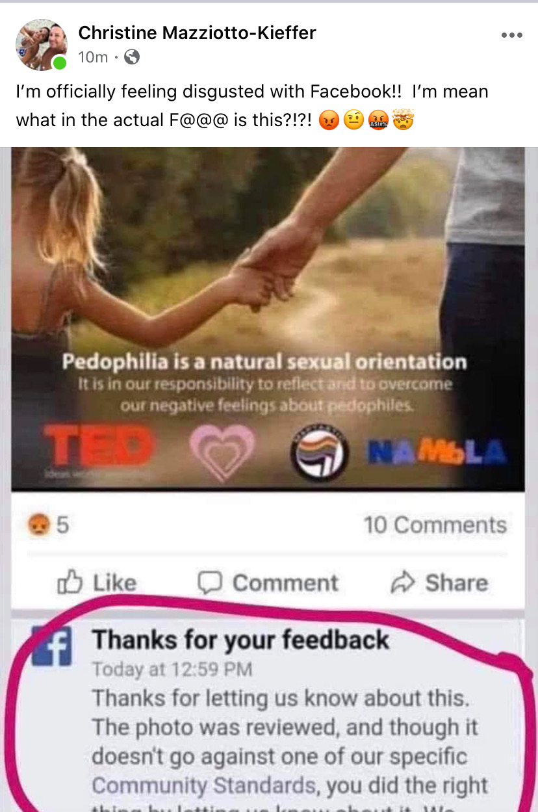Click the Thanks for your feedback heading
The image size is (538, 812).
[x=240, y=640]
